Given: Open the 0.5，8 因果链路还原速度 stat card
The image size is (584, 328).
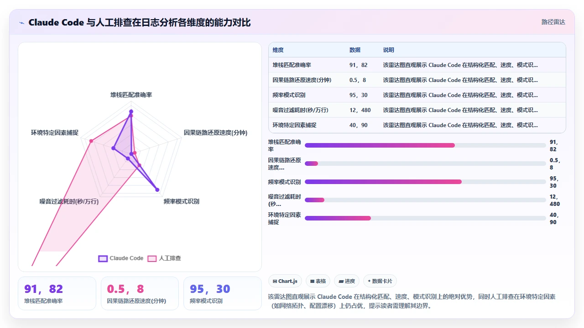Looking at the screenshot, I should point(140,293).
